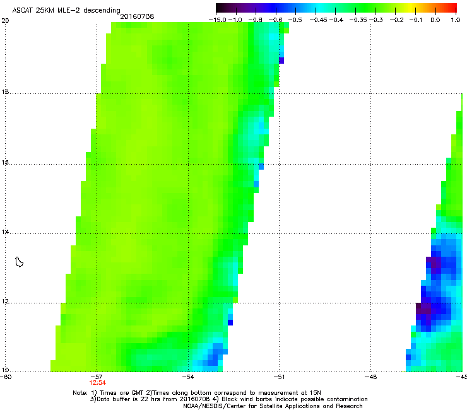
Task: Click the 'NOAA/NESDIS/Center for Satellite Applications and Research' credit
Action: tap(273, 406)
